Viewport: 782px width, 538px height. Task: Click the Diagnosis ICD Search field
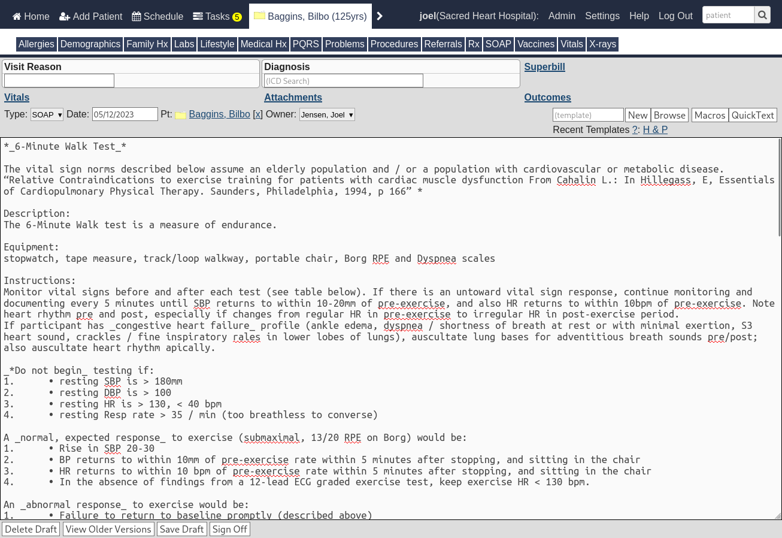coord(344,80)
